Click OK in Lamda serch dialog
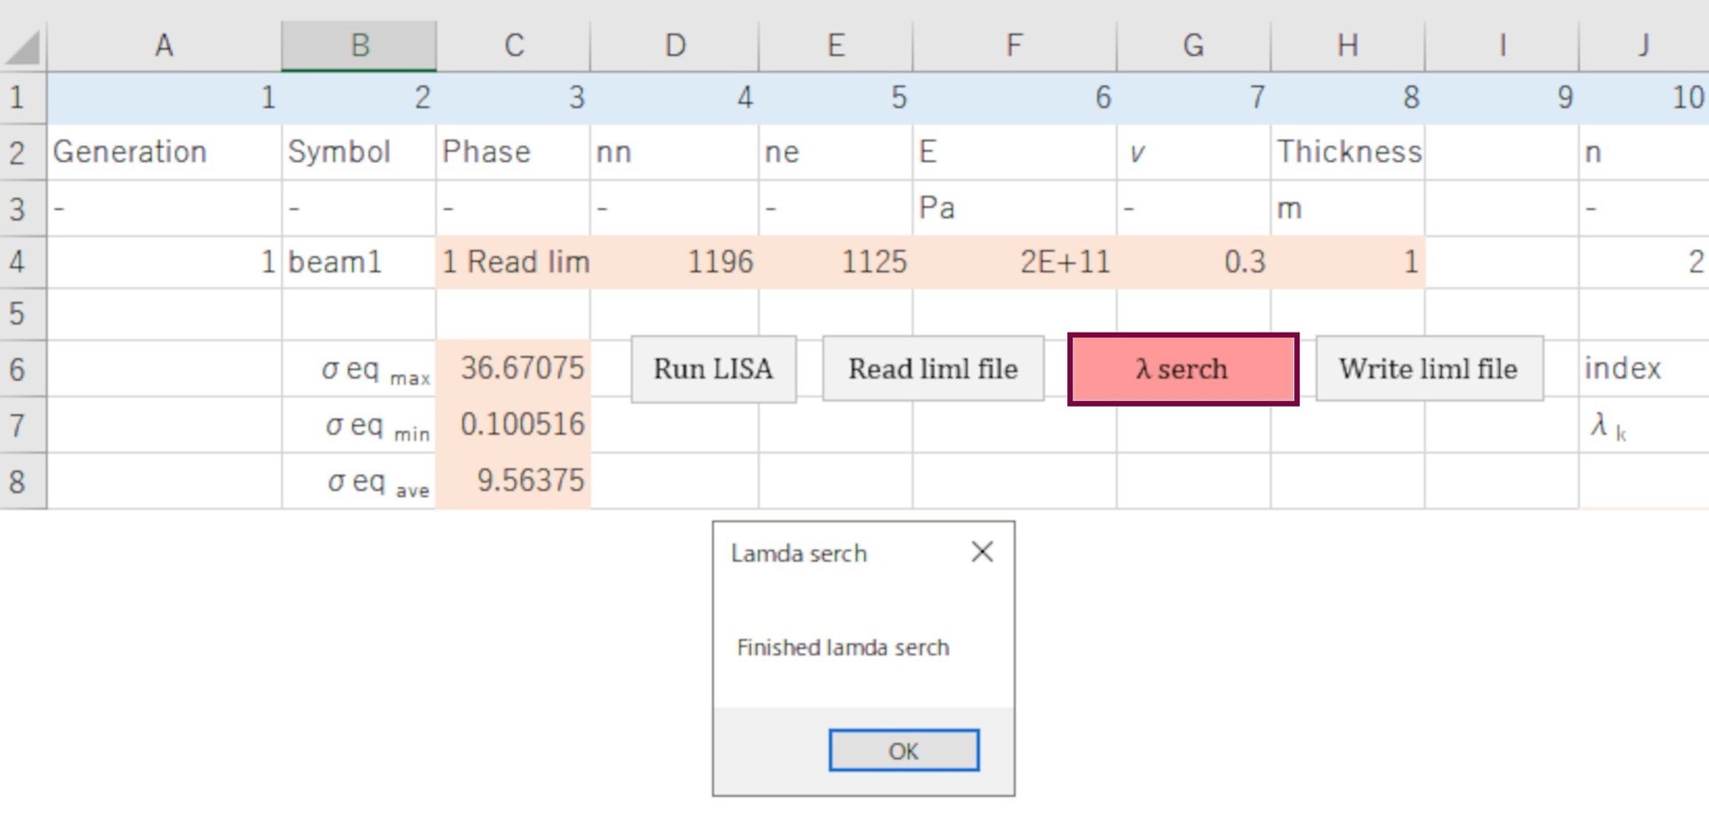This screenshot has width=1709, height=822. point(903,751)
